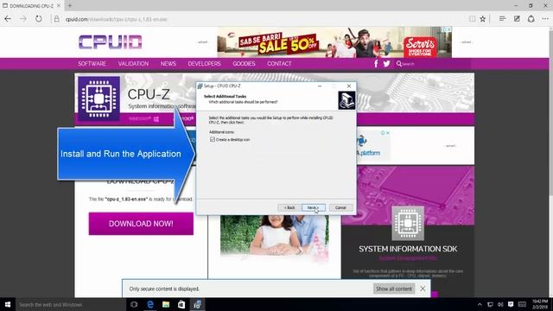Open a new browser tab

coord(70,6)
